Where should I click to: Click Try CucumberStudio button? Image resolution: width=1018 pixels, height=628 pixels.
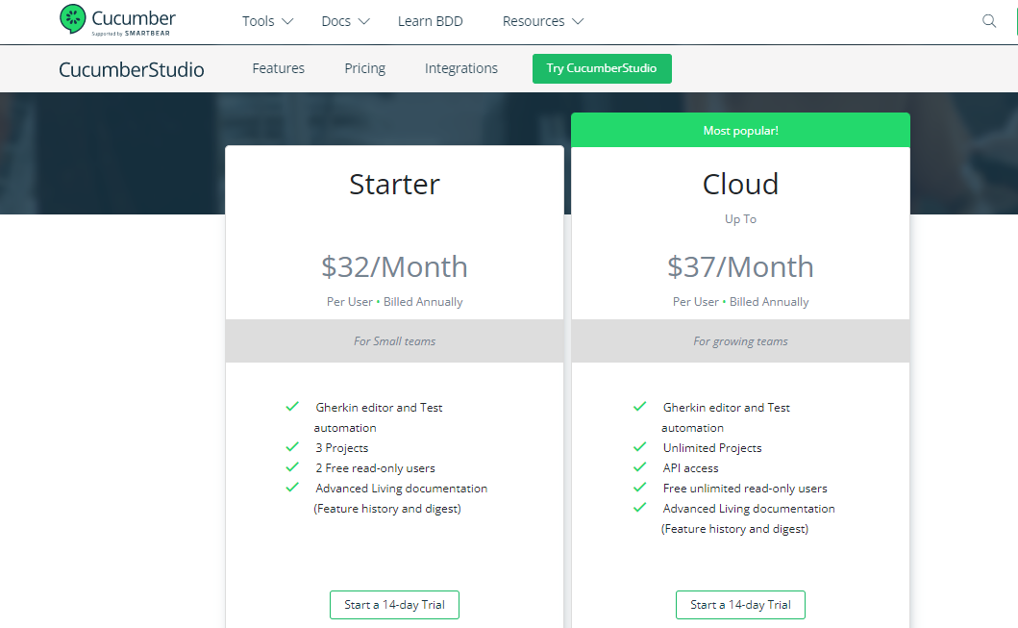click(x=602, y=68)
